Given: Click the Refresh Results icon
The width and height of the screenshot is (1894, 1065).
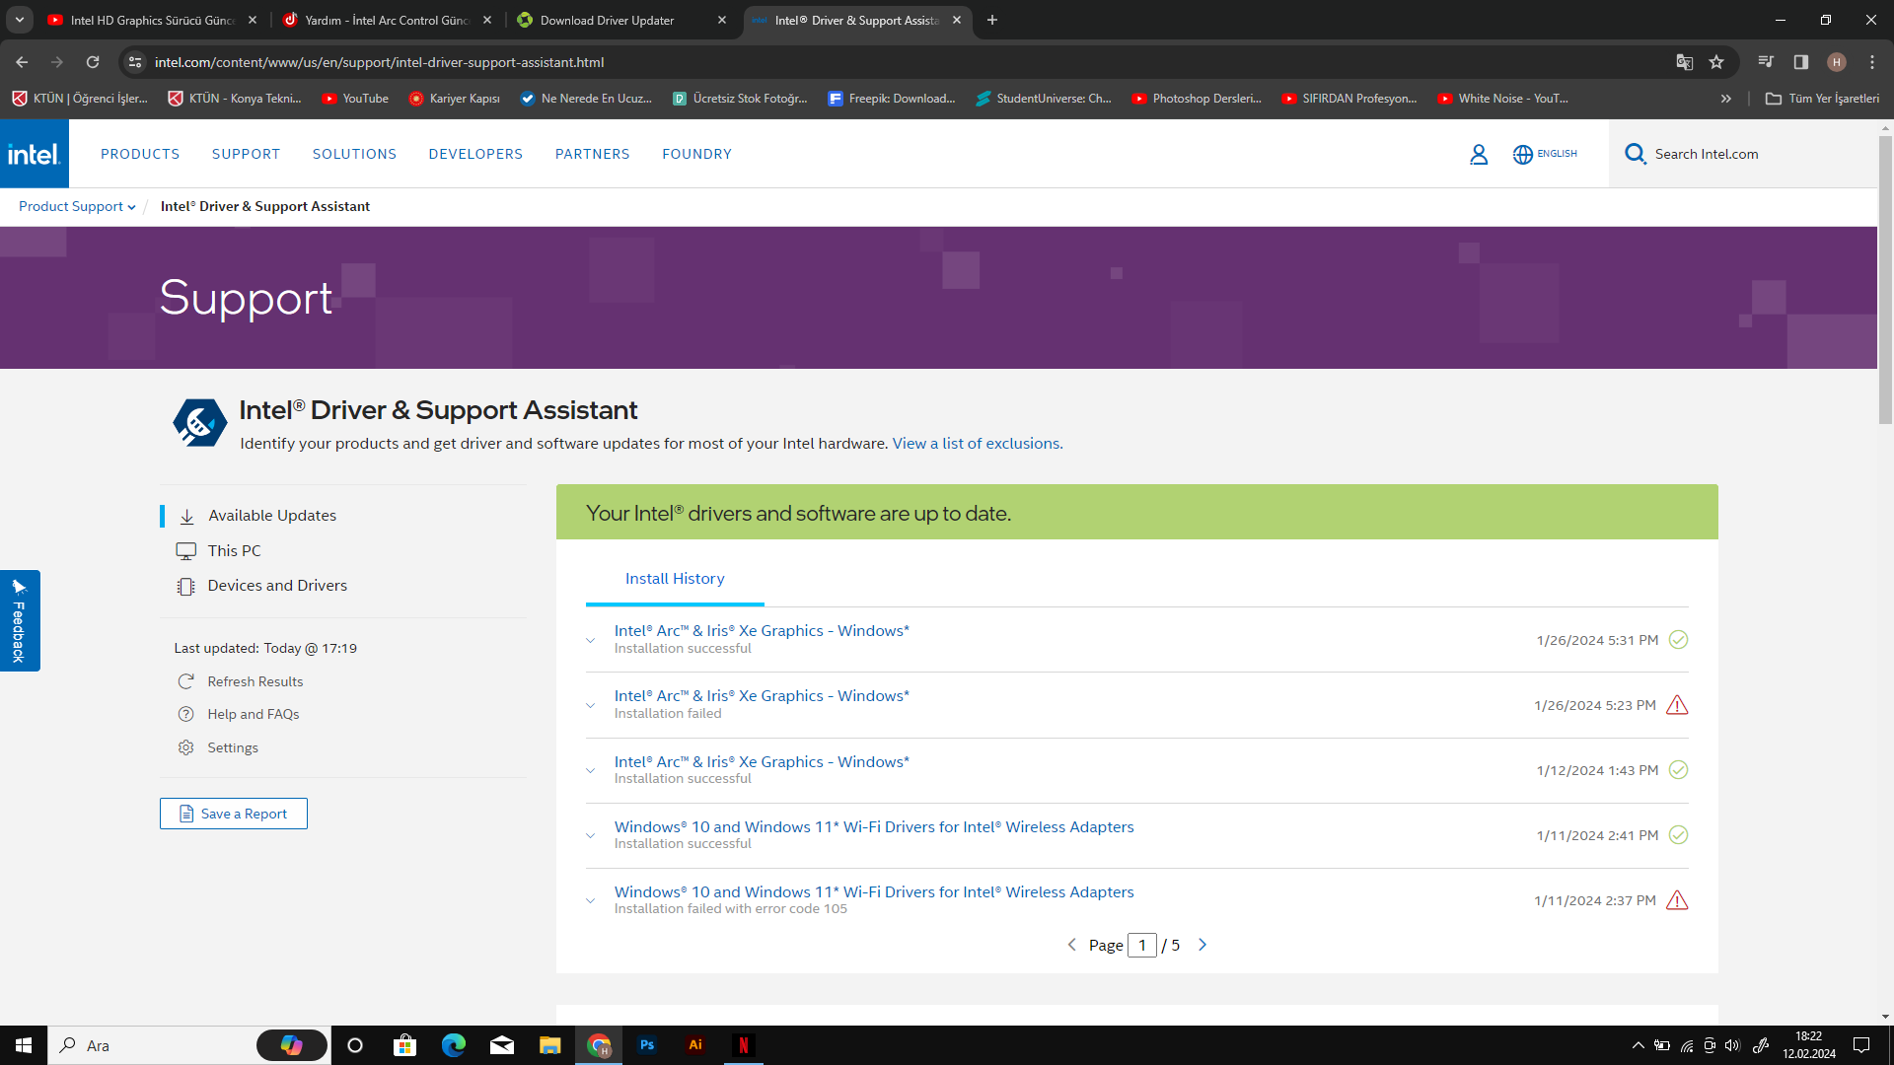Looking at the screenshot, I should [x=185, y=681].
